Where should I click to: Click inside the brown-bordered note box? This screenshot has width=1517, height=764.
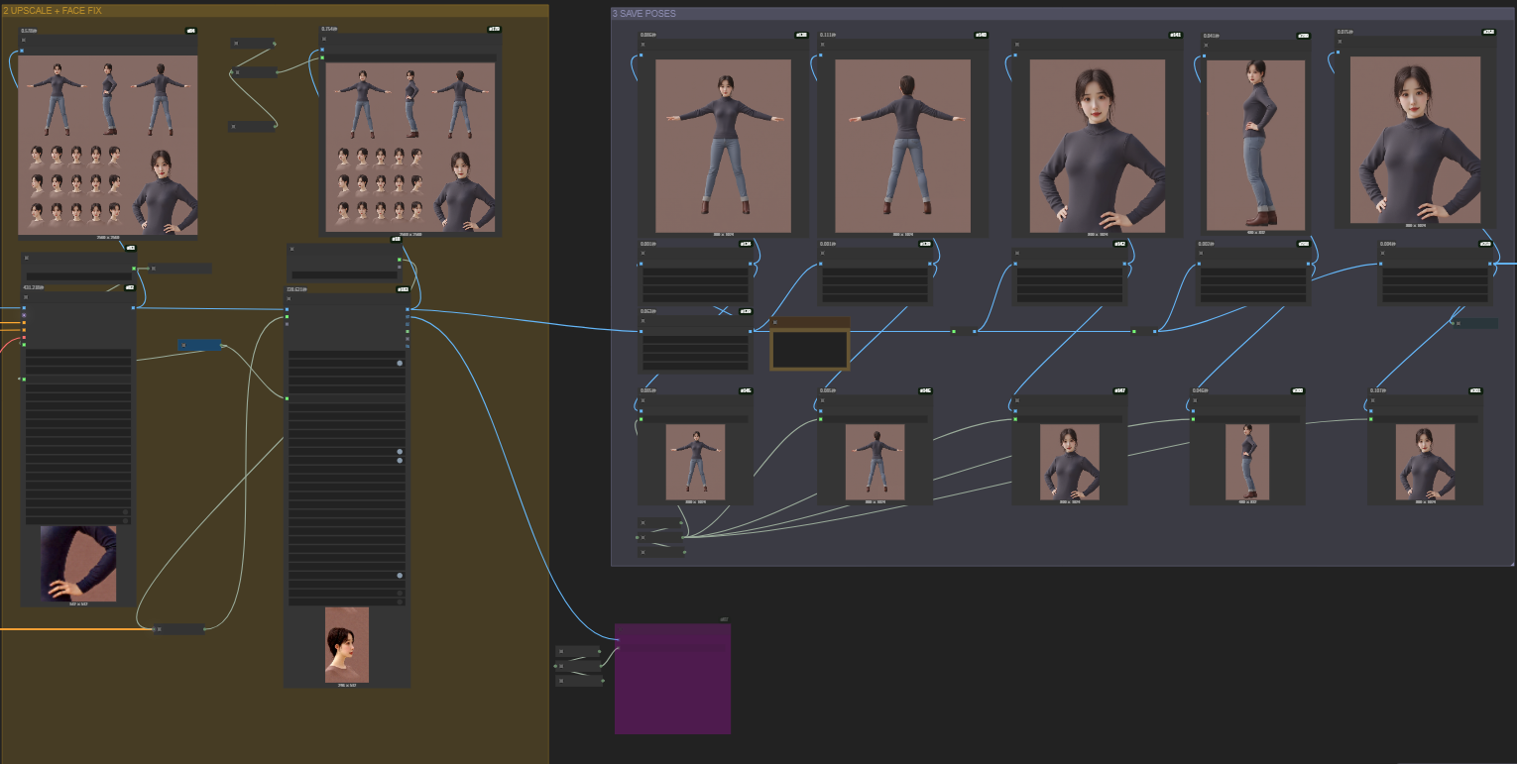[810, 349]
